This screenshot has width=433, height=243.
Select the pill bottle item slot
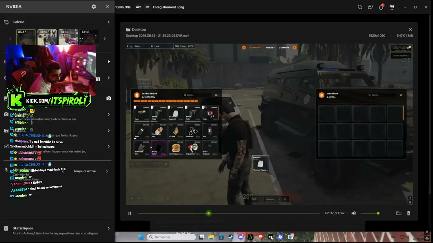[x=159, y=131]
